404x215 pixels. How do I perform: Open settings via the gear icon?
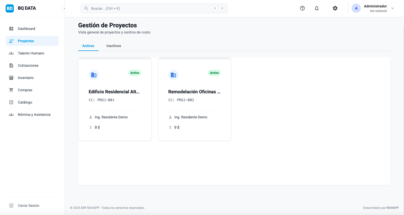[x=335, y=8]
